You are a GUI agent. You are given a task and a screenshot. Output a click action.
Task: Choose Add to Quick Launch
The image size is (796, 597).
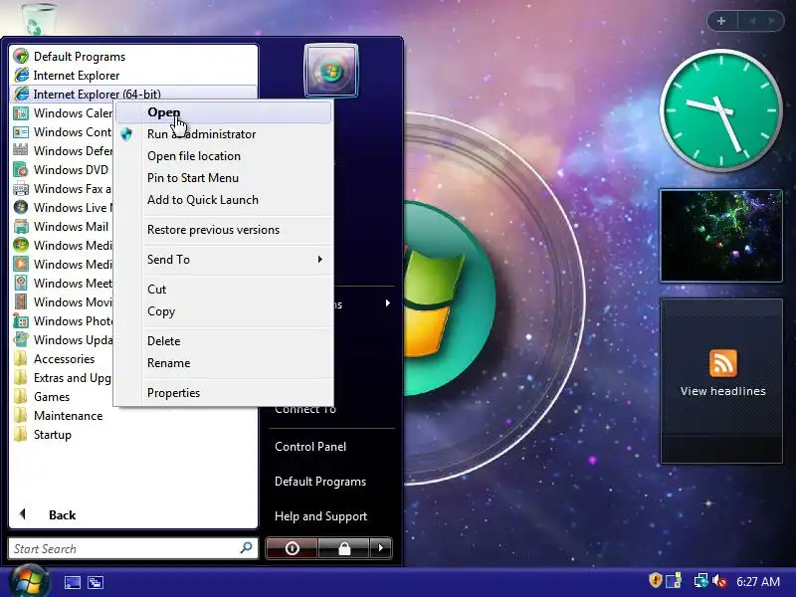pos(224,200)
